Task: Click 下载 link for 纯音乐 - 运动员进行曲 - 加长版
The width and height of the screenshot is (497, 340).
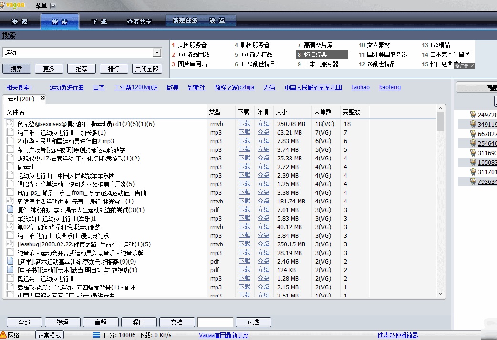Action: (244, 133)
